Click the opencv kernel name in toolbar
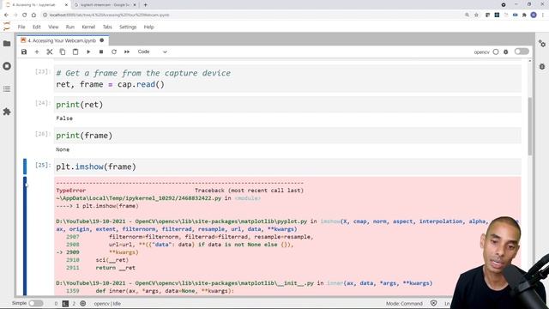This screenshot has width=549, height=309. (x=481, y=51)
